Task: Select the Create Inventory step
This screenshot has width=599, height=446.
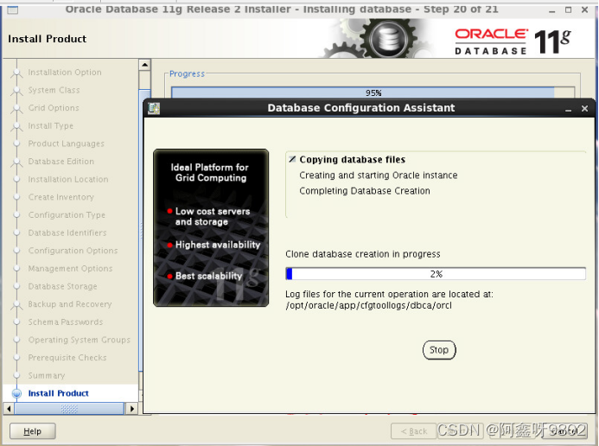Action: pos(61,197)
